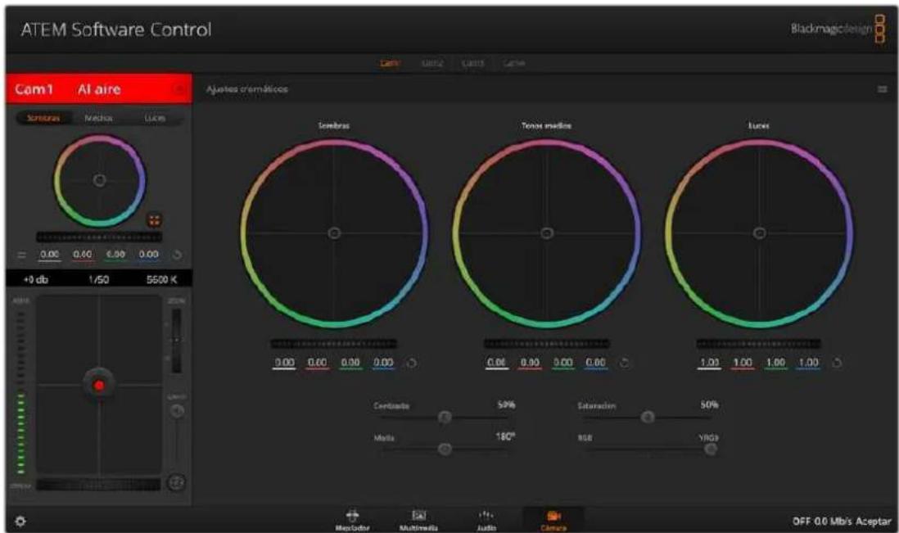Viewport: 899px width, 533px height.
Task: Click the red 1.00 value under Luces wheel
Action: click(743, 364)
